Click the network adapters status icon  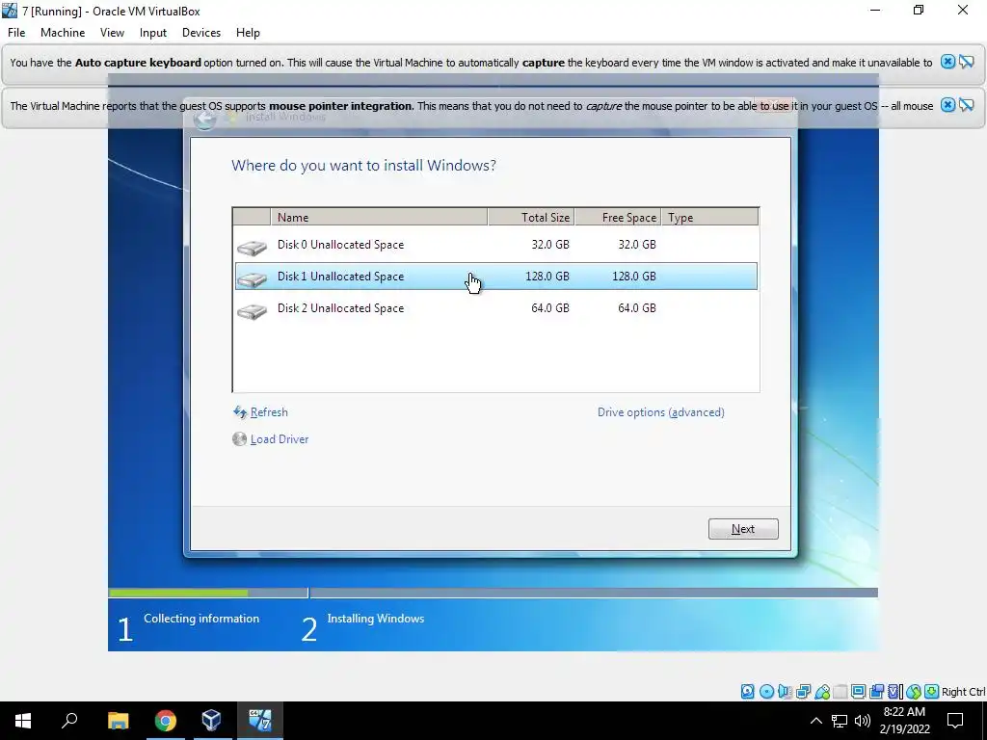(x=803, y=692)
